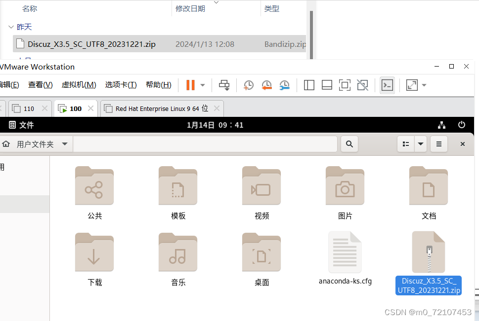
Task: Select the 下载 folder
Action: pos(94,260)
